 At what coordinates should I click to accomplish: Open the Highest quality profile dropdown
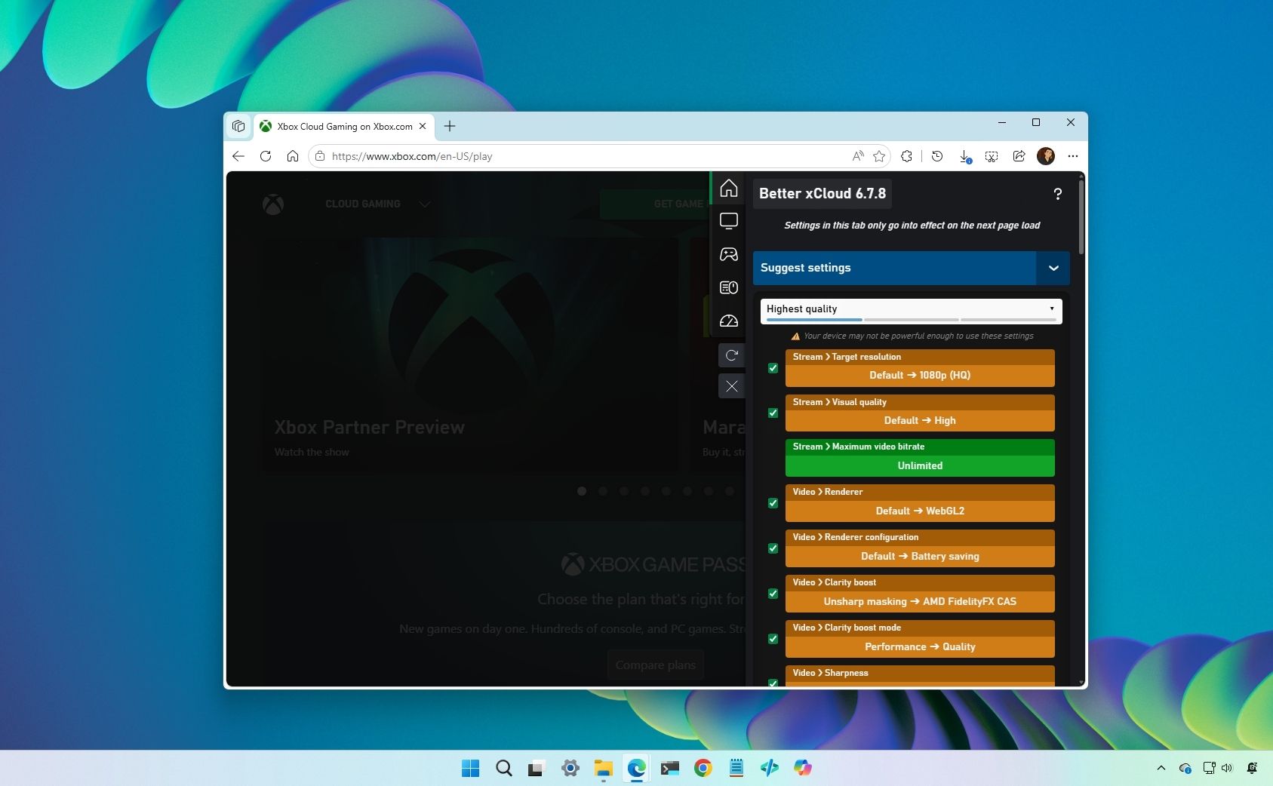pos(911,309)
